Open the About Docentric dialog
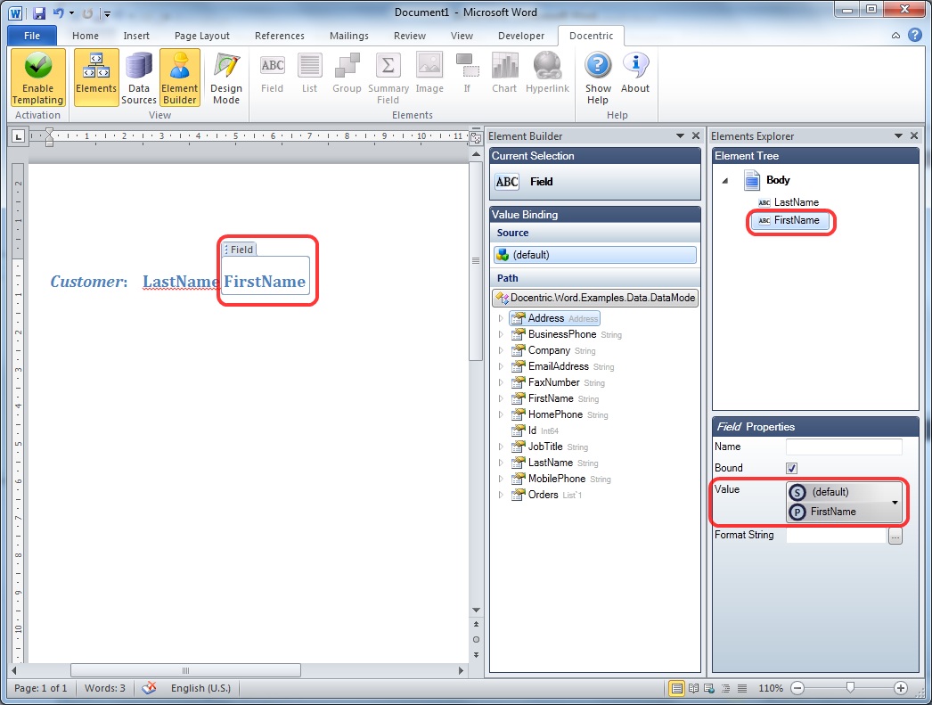The width and height of the screenshot is (932, 705). [635, 74]
